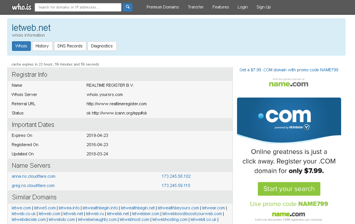Select the whois server whois.yoursrs.com
Screen dimensions: 355x224
click(104, 95)
